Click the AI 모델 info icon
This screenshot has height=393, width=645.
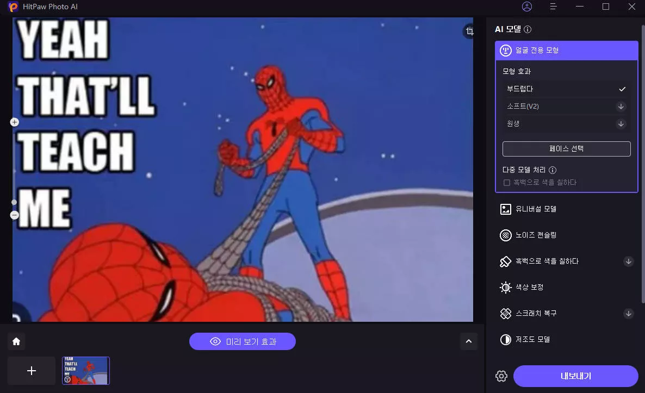[x=528, y=30]
